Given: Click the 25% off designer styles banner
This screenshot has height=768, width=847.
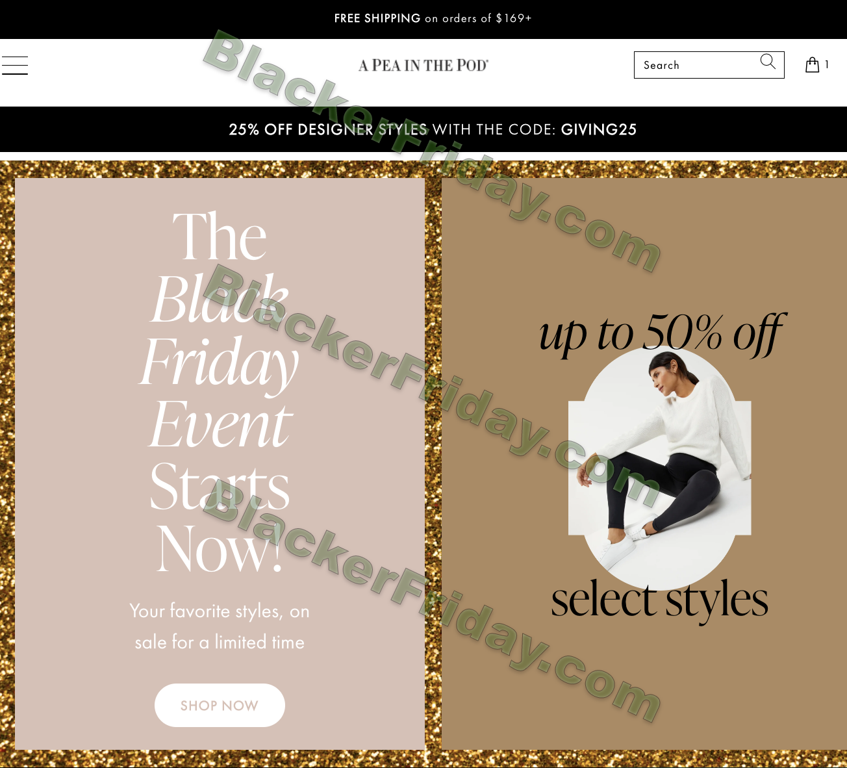Looking at the screenshot, I should pos(423,129).
